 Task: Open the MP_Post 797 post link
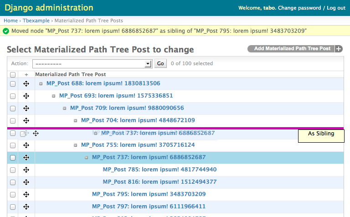point(149,207)
